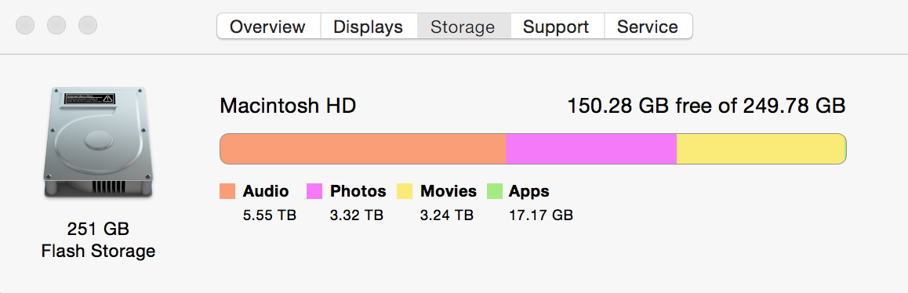Screen dimensions: 908x293
Task: Click the Audio 5.55 TB size label
Action: (x=270, y=215)
